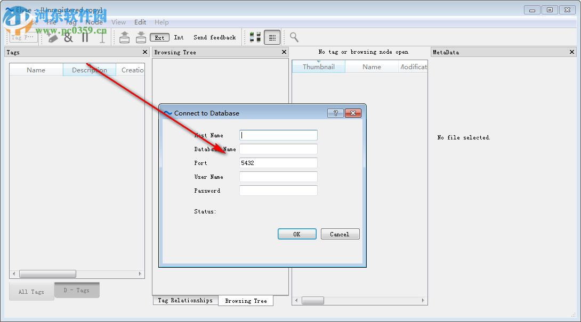The height and width of the screenshot is (322, 581).
Task: Click Tags panel scroll right arrow
Action: pyautogui.click(x=140, y=274)
